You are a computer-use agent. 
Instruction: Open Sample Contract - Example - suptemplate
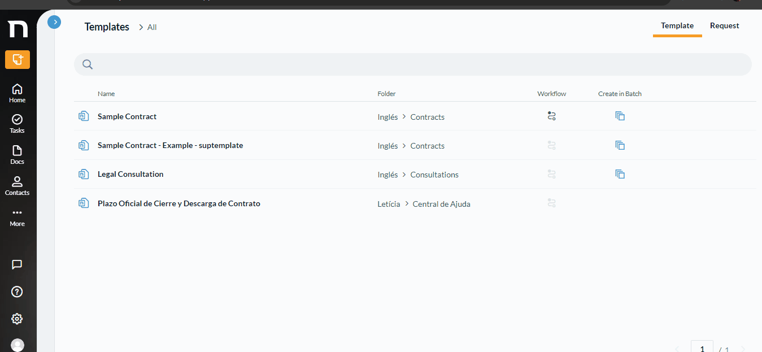[170, 145]
